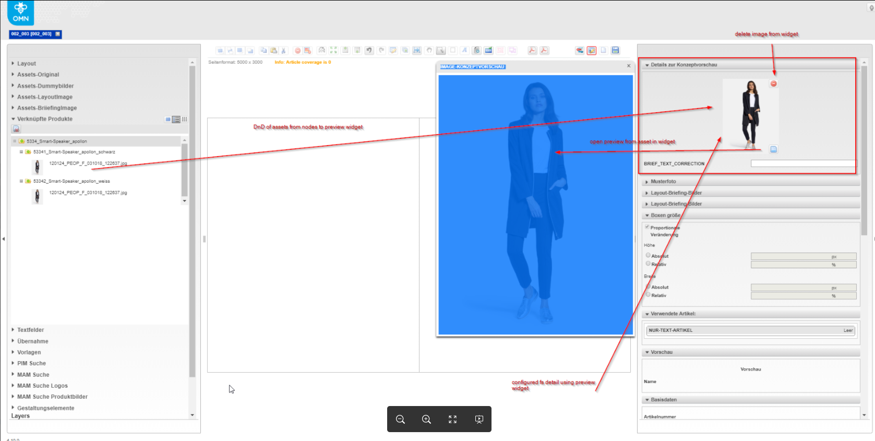Click the BRIEF_TEXT_CORRECTION input field

[803, 164]
